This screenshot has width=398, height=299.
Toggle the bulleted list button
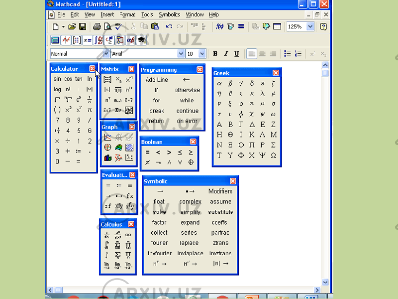tap(288, 54)
